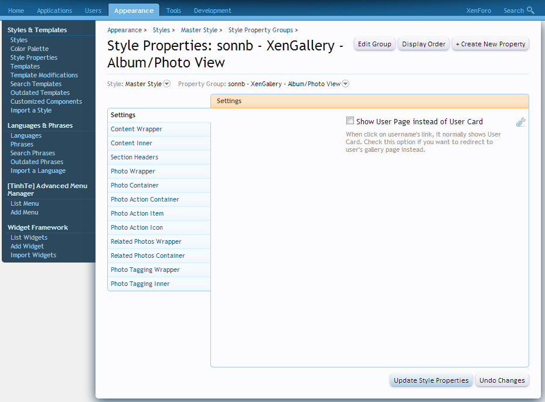Viewport: 545px width, 402px height.
Task: Click the Display Order button
Action: [423, 43]
